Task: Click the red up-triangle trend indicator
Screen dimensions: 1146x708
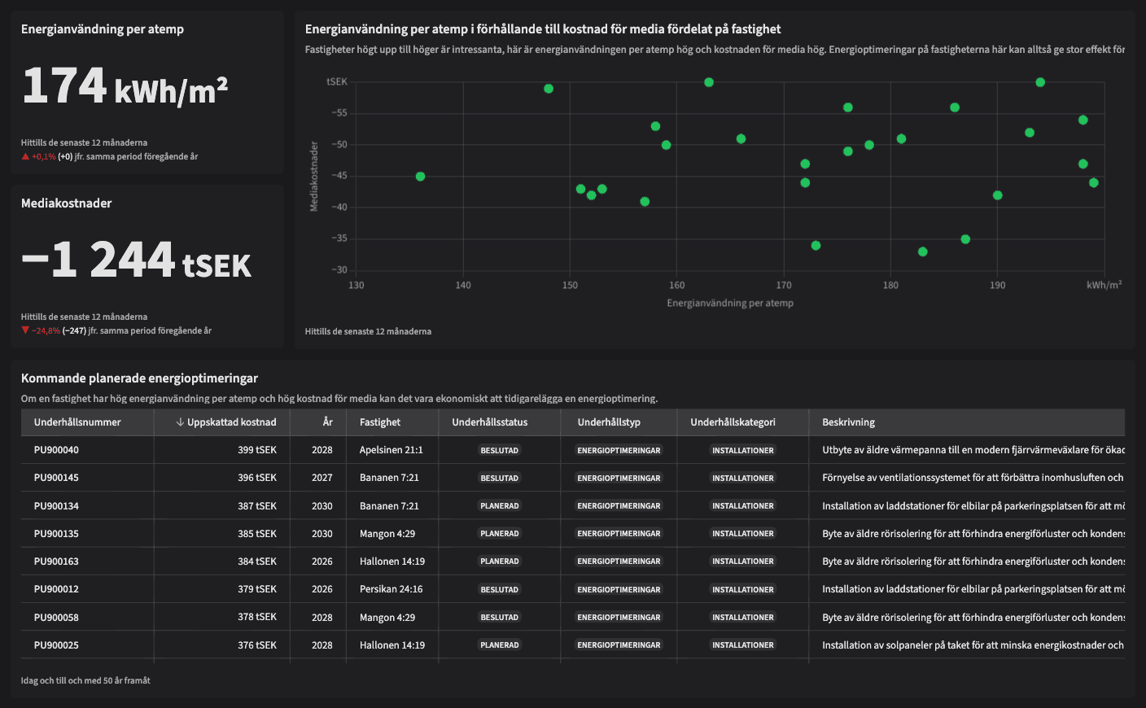Action: 25,156
